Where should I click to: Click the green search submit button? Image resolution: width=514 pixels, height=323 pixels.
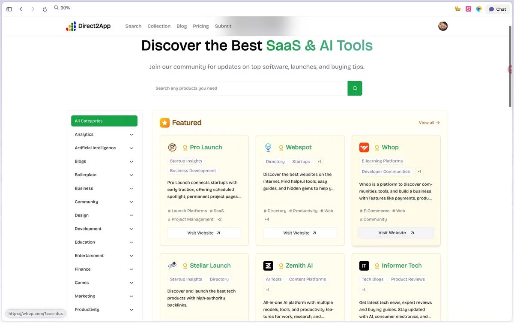355,88
